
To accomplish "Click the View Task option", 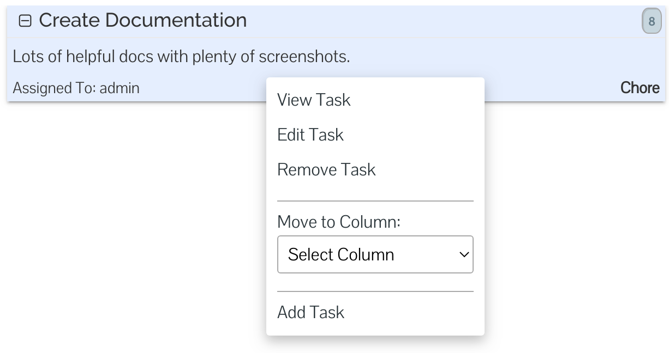I will [314, 100].
